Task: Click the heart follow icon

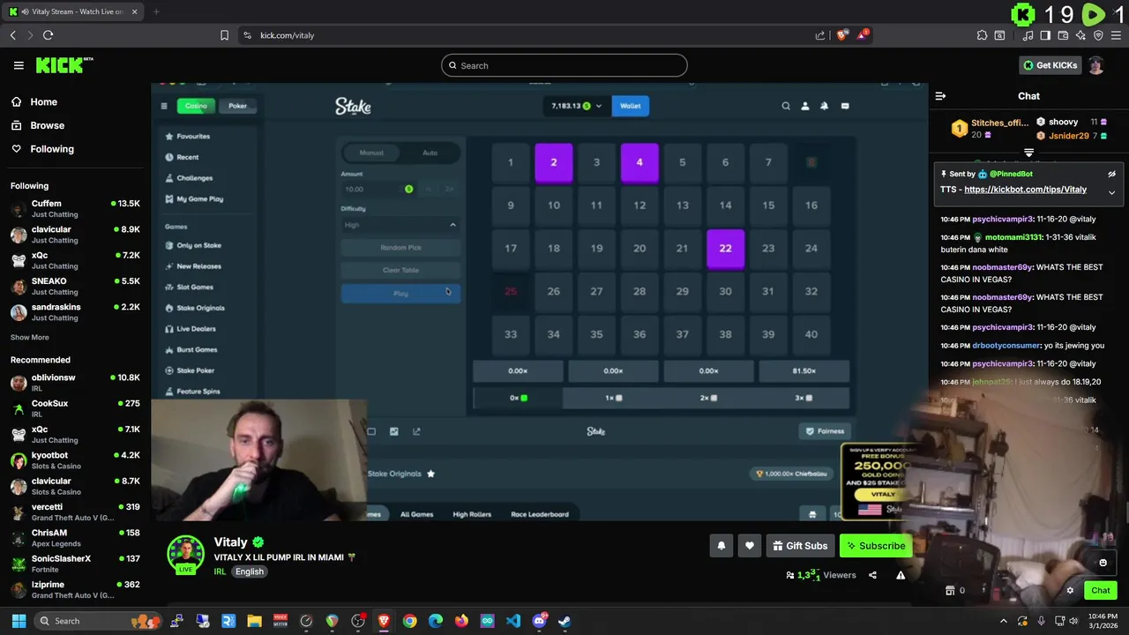Action: (x=749, y=546)
